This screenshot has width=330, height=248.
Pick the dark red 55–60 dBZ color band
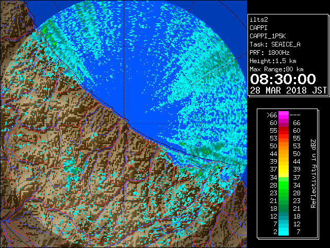pos(284,131)
